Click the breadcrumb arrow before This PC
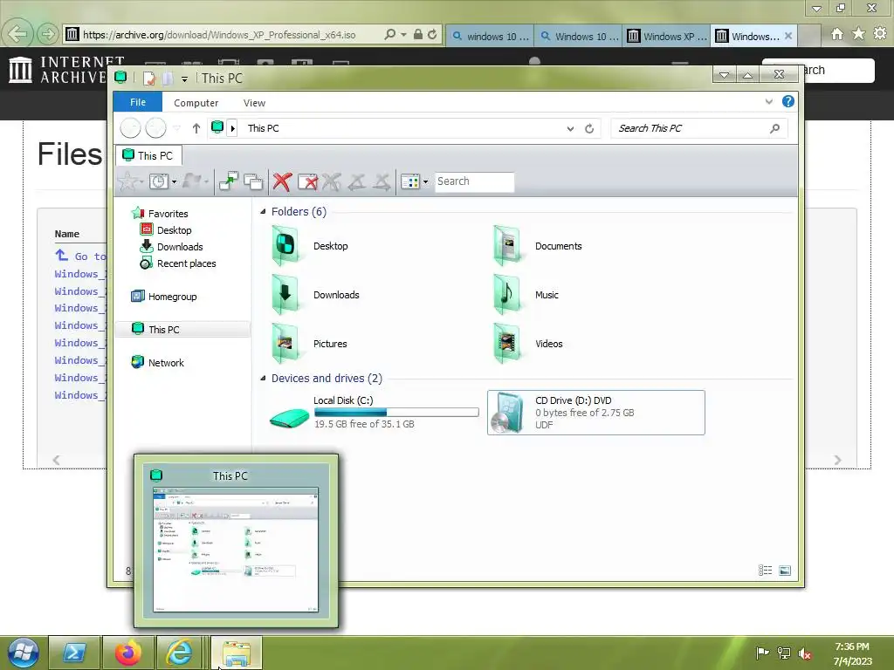 pos(232,129)
